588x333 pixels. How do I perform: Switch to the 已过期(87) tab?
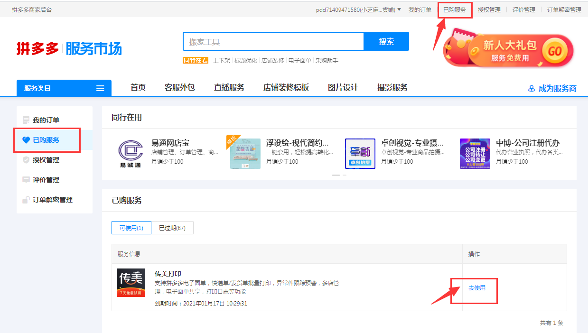[172, 228]
